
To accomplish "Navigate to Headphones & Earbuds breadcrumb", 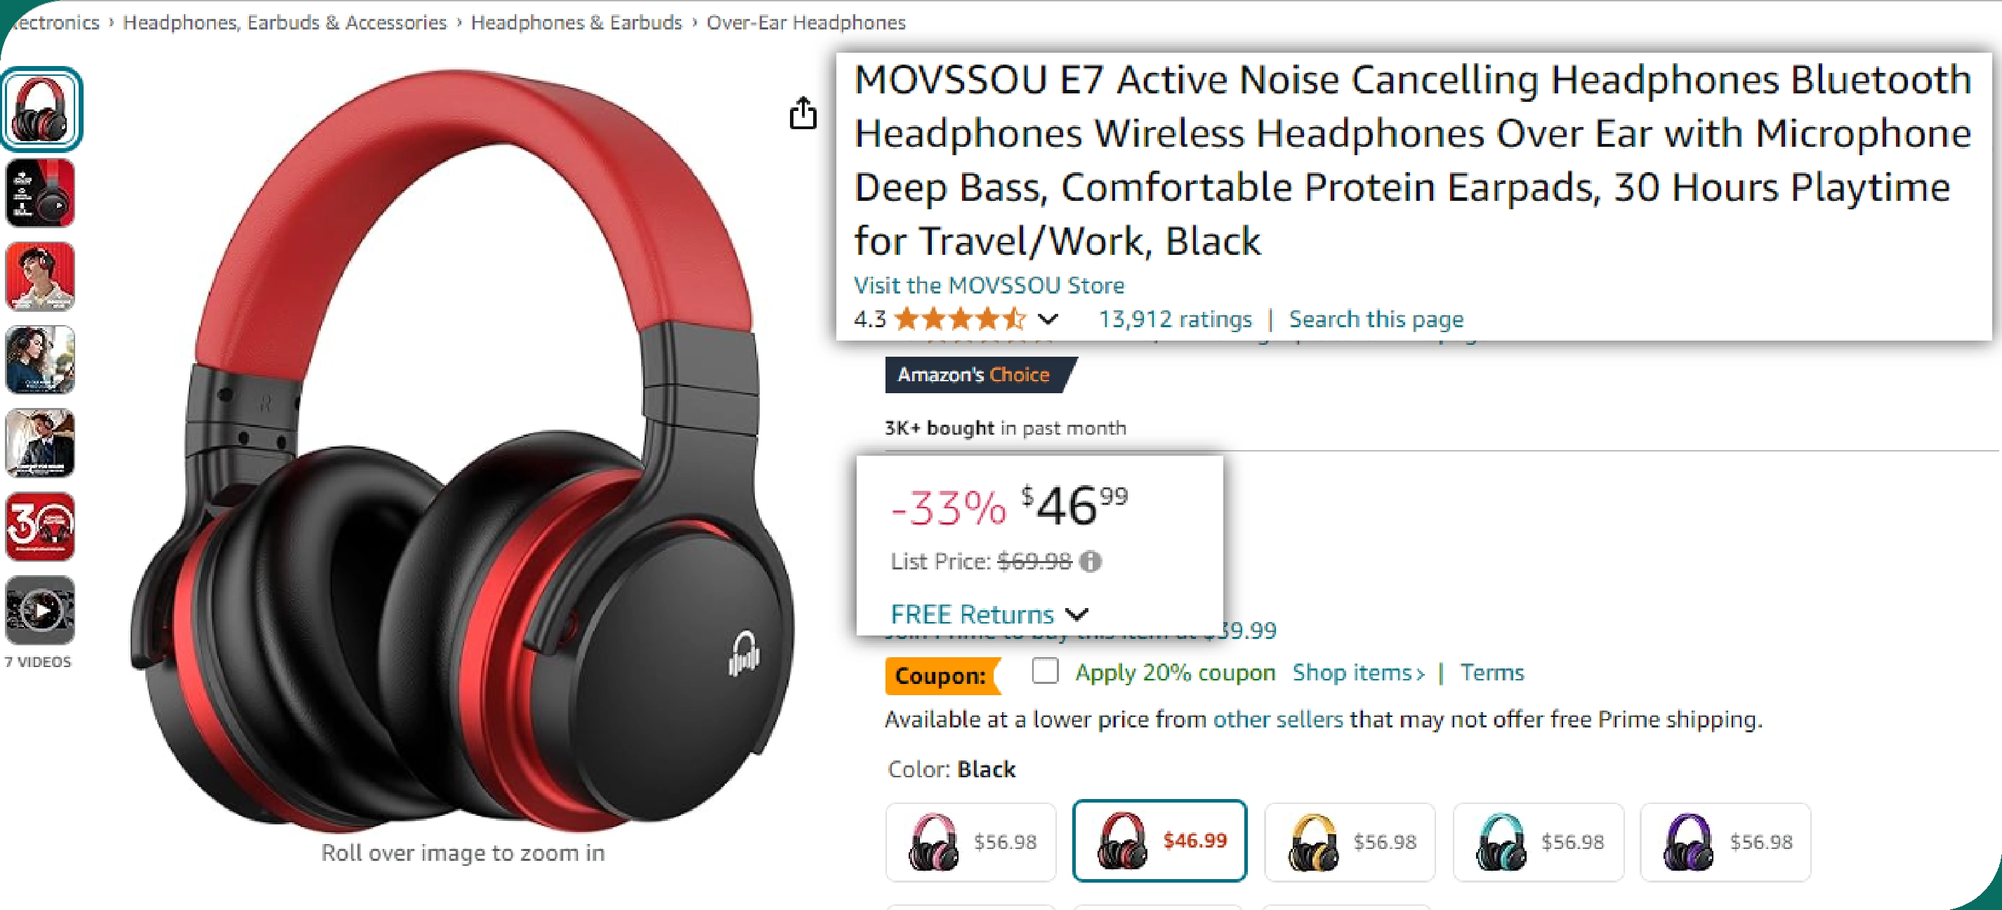I will [x=577, y=22].
